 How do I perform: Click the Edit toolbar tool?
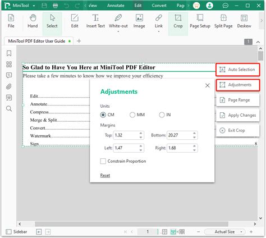point(75,21)
